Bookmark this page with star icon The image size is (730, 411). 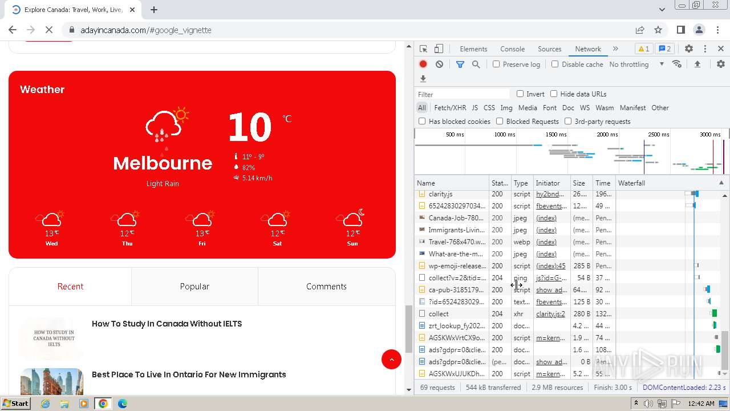point(658,30)
